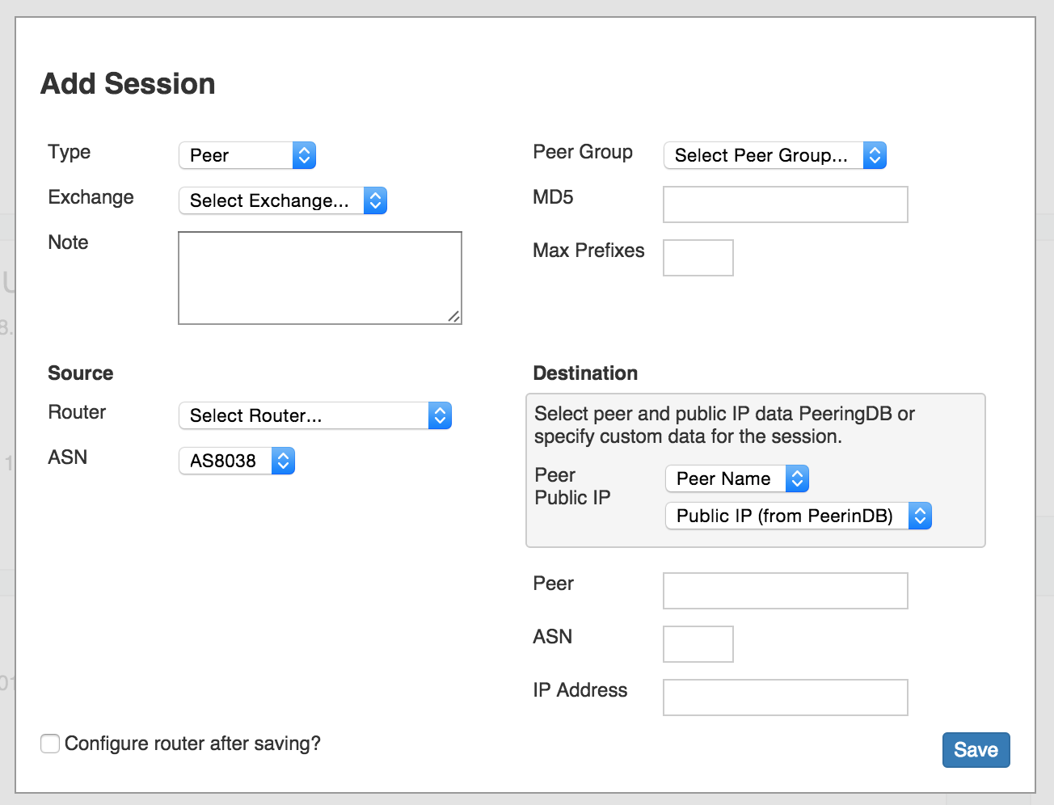
Task: Click the Max Prefixes input field
Action: pos(698,258)
